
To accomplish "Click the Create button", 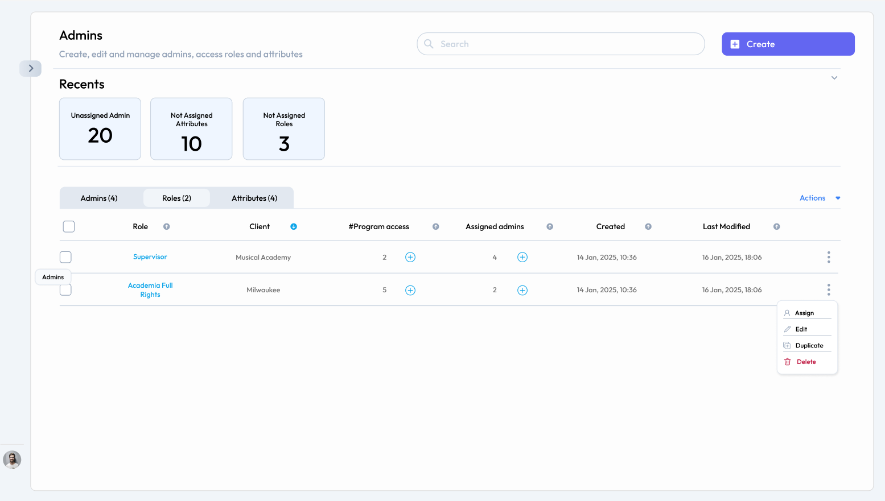I will click(788, 44).
